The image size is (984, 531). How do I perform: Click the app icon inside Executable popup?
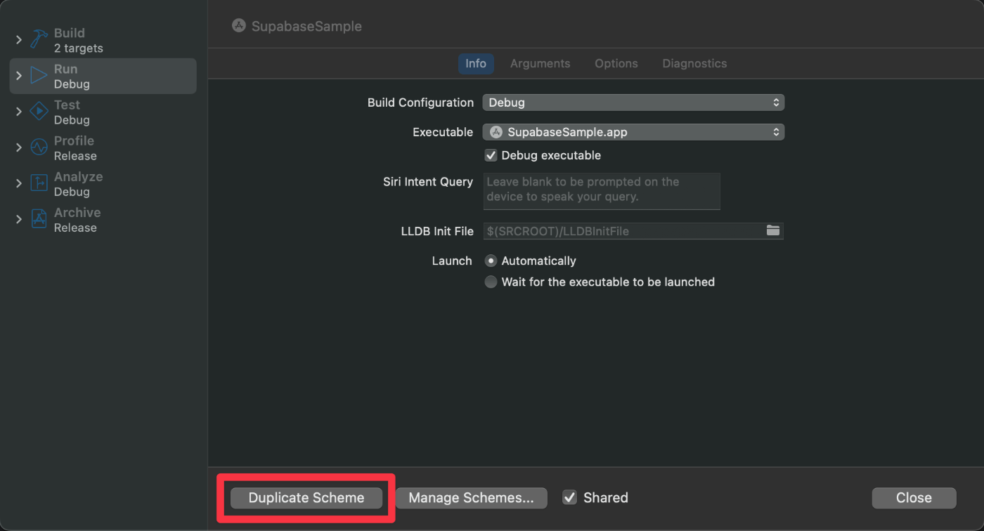coord(496,132)
